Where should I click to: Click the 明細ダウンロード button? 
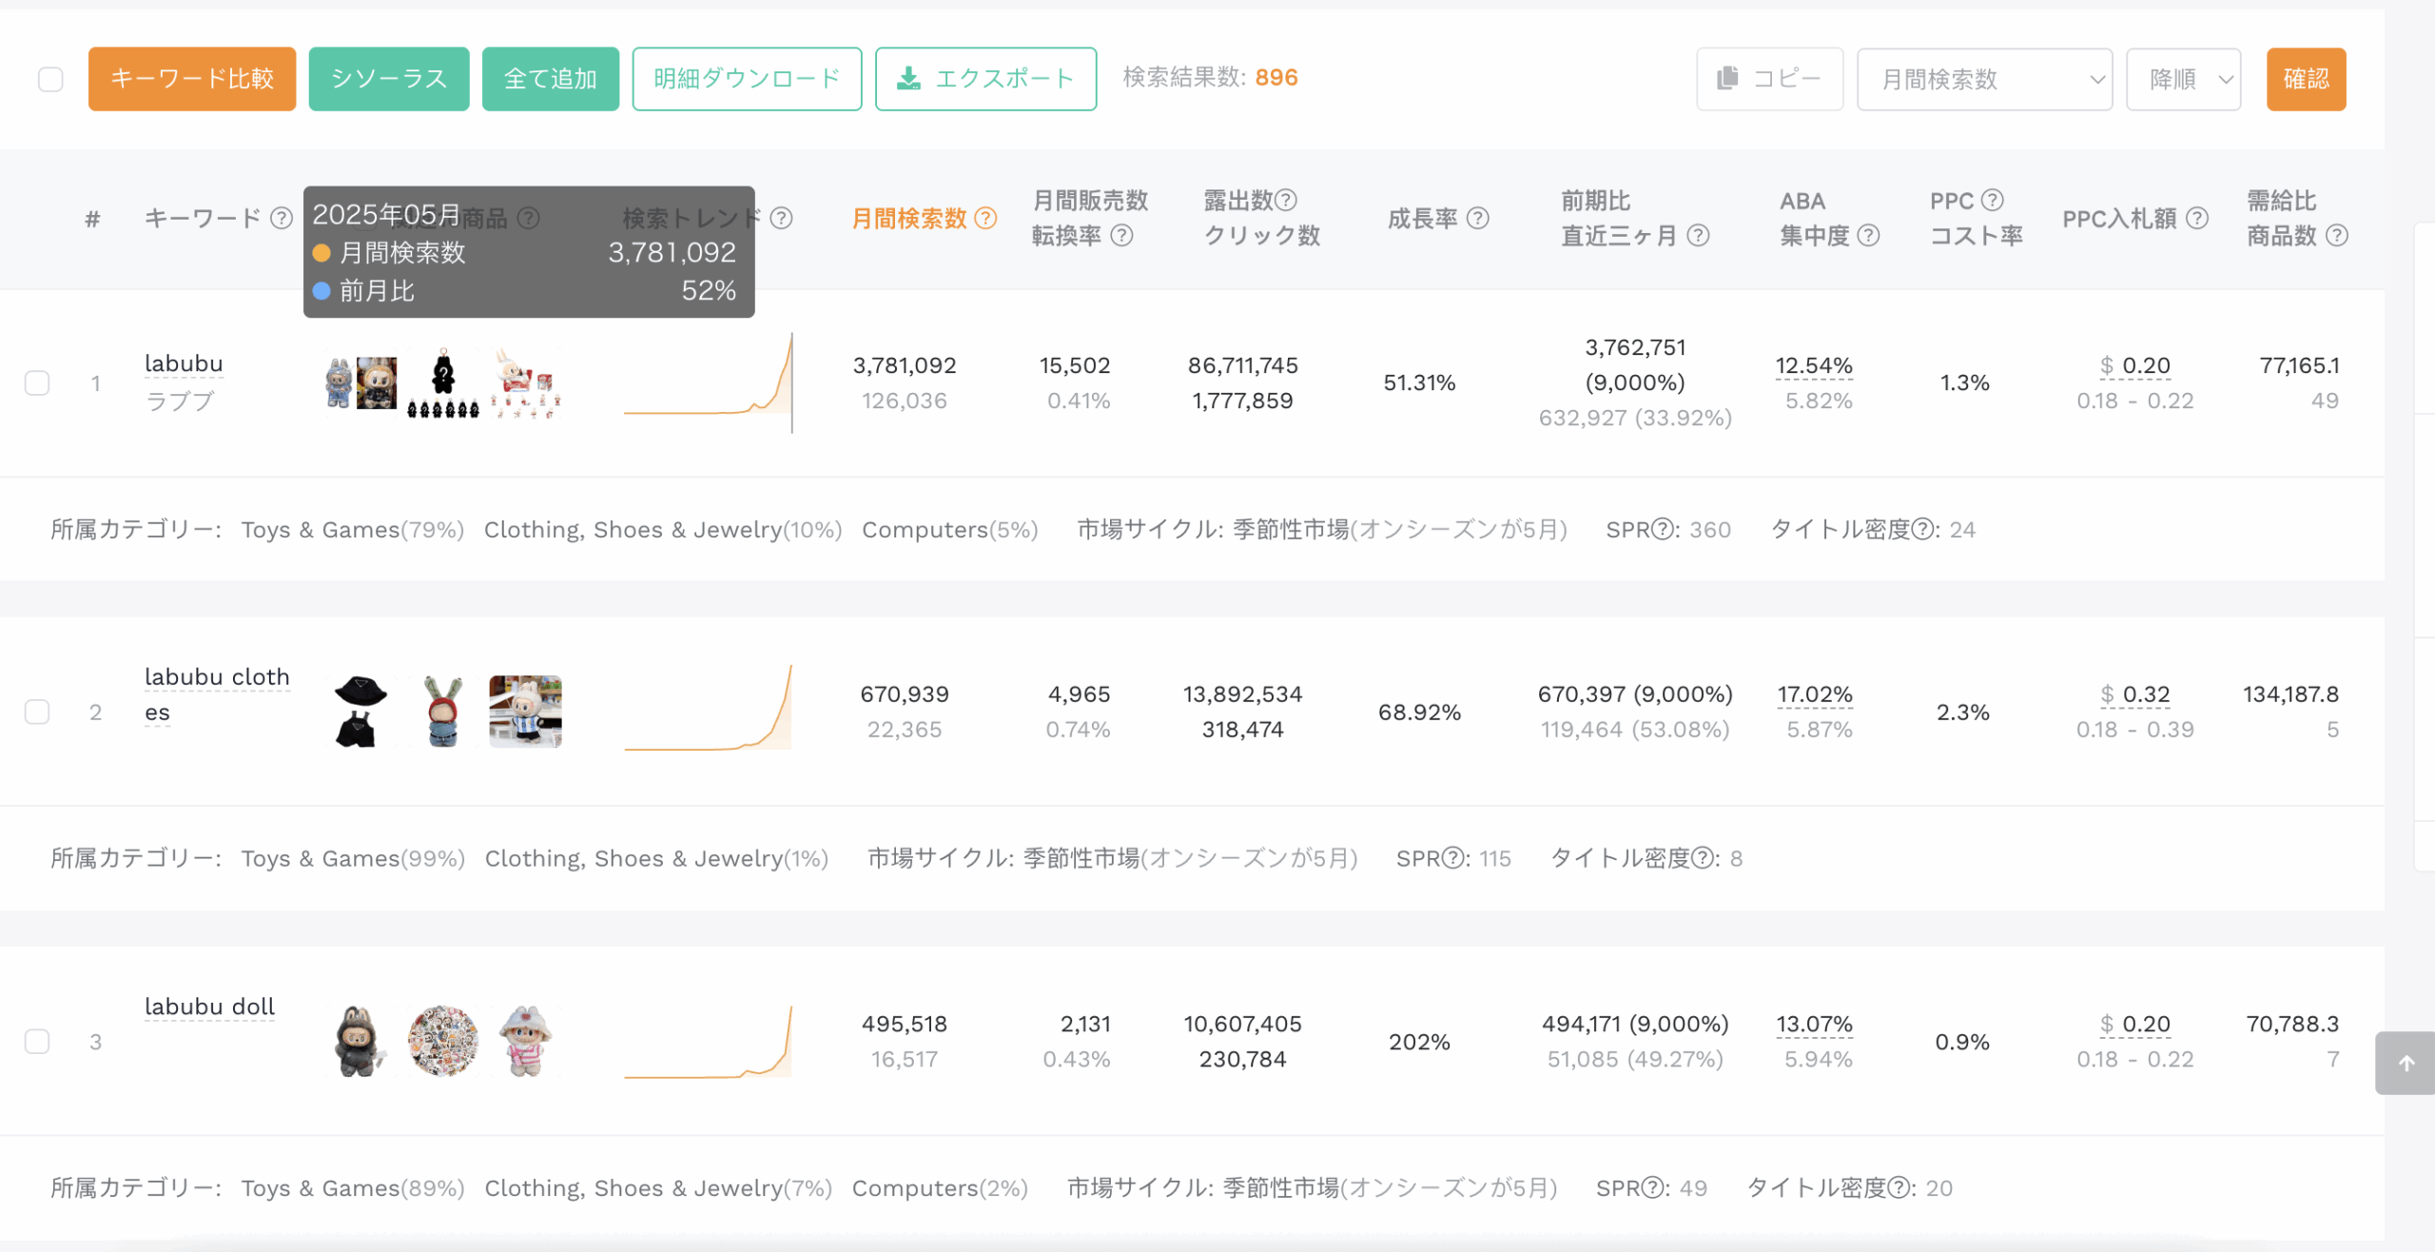(747, 79)
